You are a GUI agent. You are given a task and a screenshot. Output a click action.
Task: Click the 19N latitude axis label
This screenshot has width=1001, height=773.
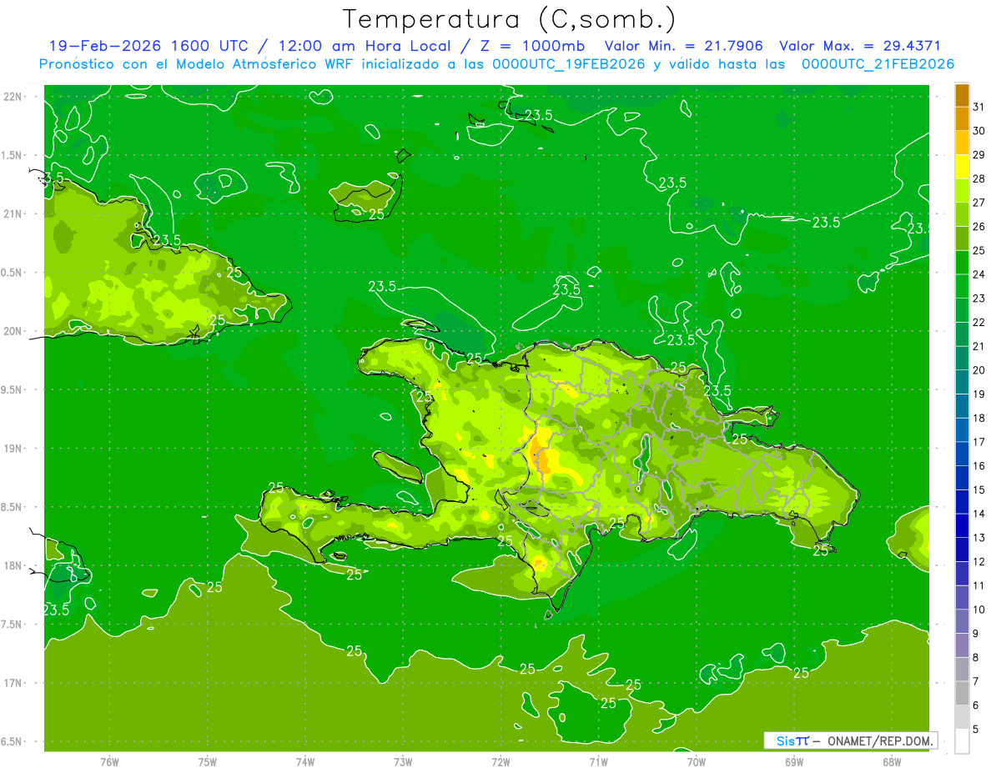13,449
